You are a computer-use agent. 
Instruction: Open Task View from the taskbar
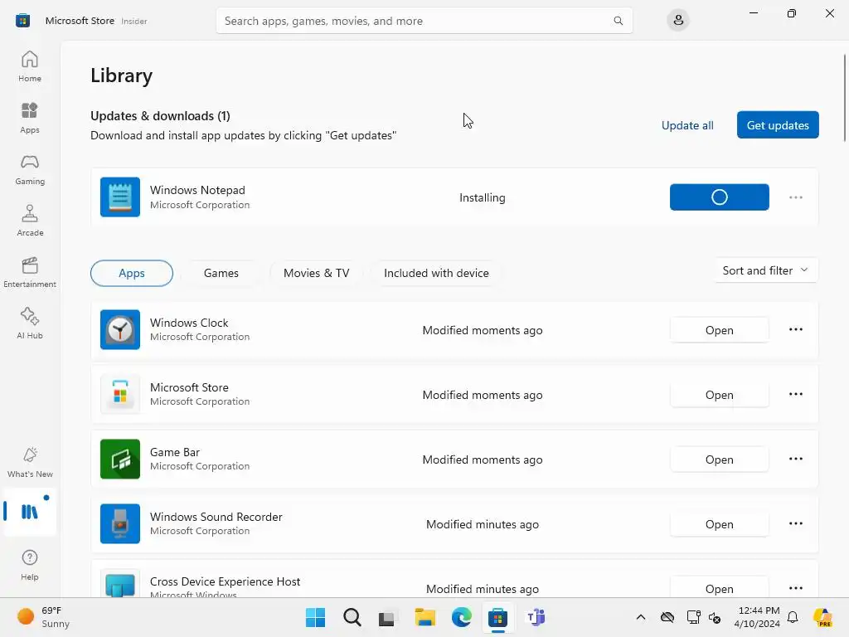click(x=386, y=617)
